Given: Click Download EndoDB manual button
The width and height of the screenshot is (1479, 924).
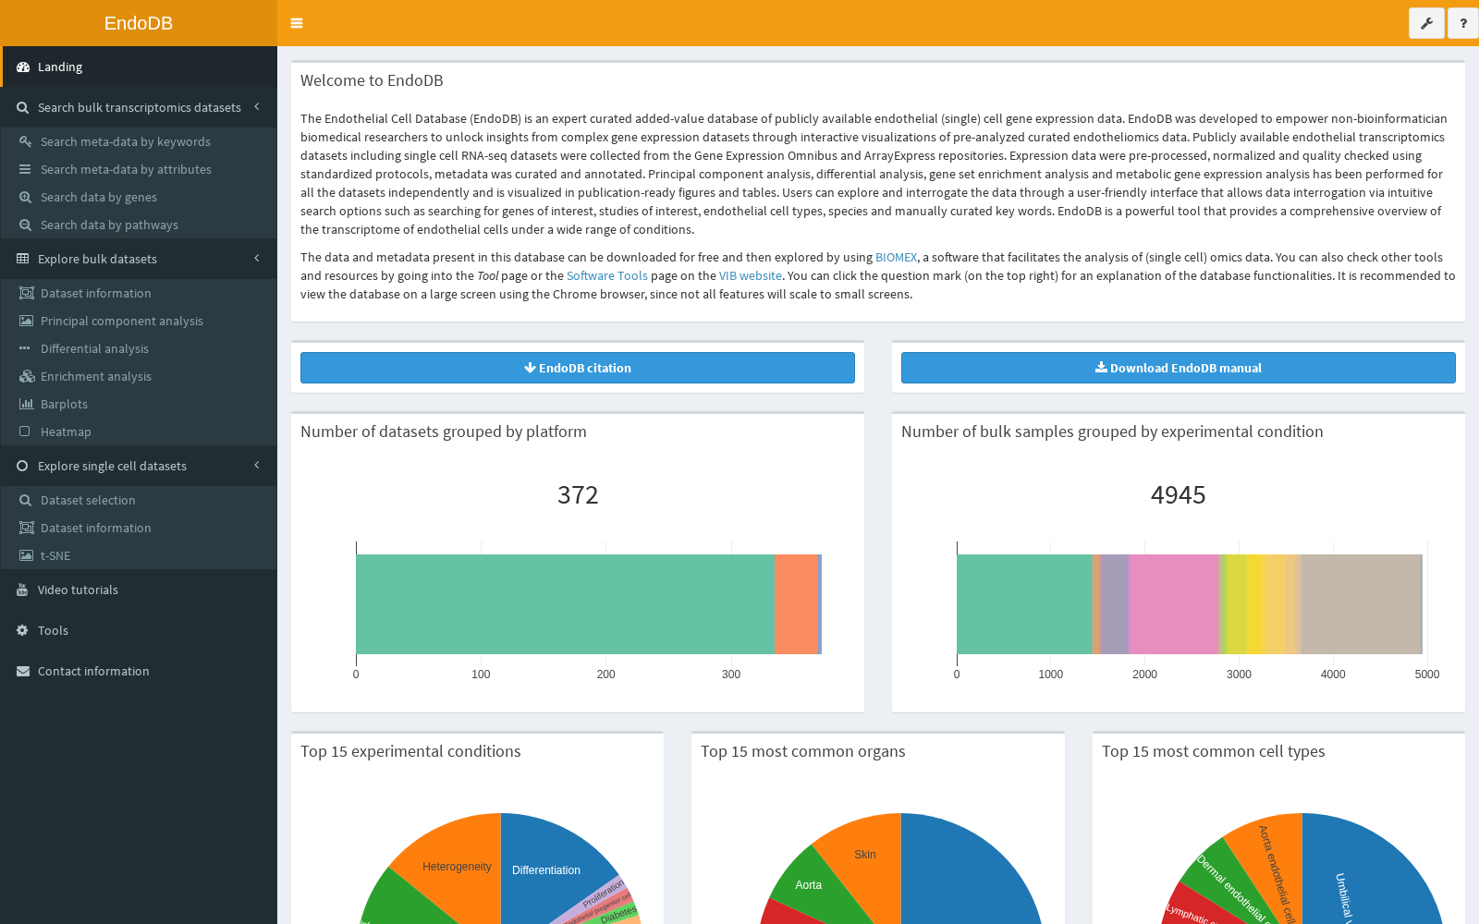Looking at the screenshot, I should click(x=1179, y=368).
